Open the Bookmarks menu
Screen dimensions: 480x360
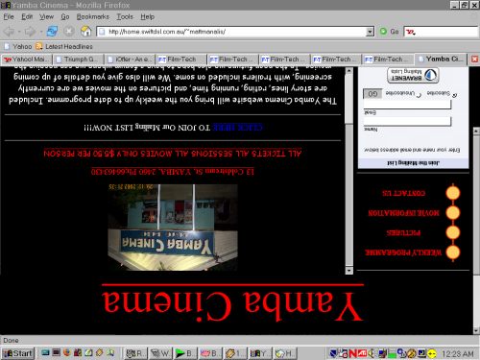[93, 16]
